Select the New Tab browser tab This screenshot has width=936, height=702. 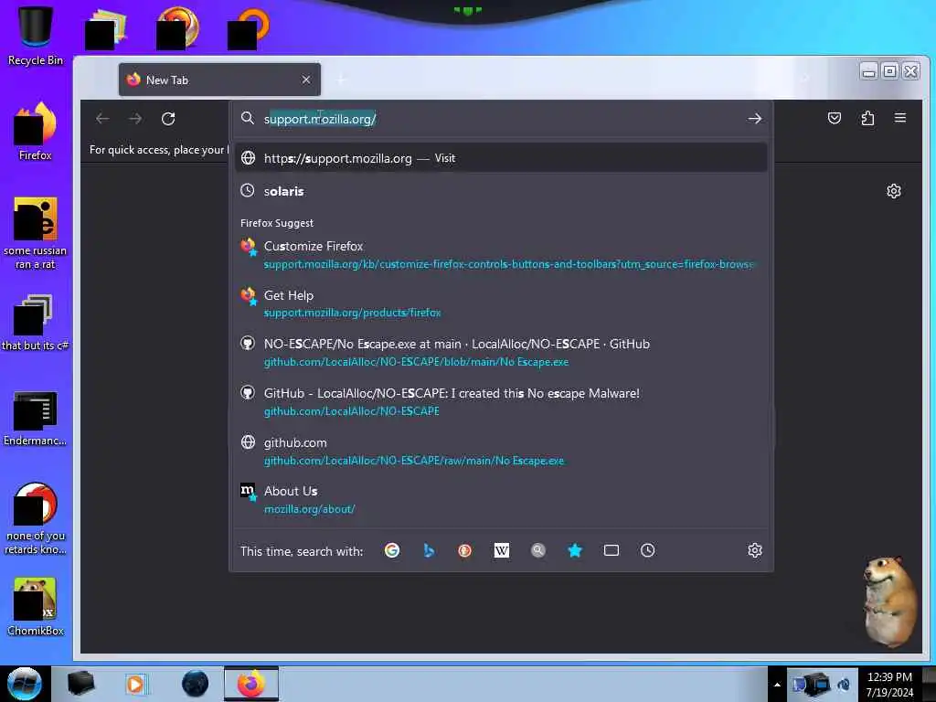(219, 80)
